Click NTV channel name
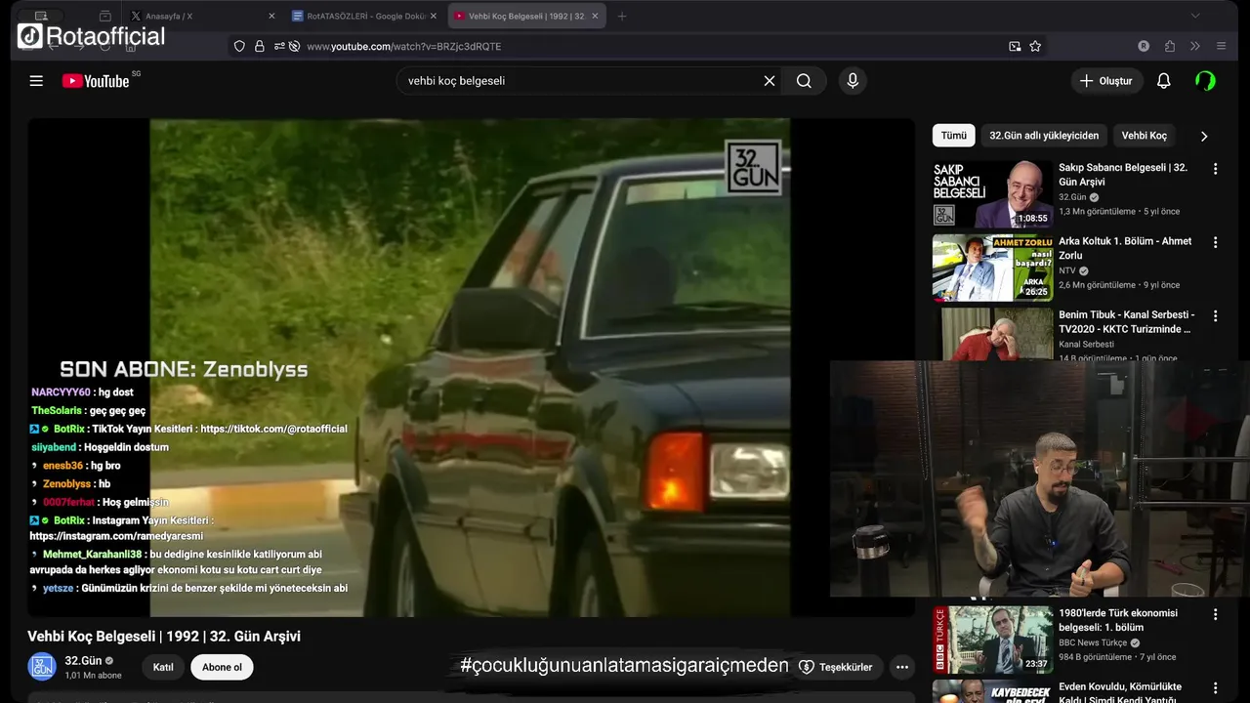Image resolution: width=1250 pixels, height=703 pixels. click(1067, 270)
